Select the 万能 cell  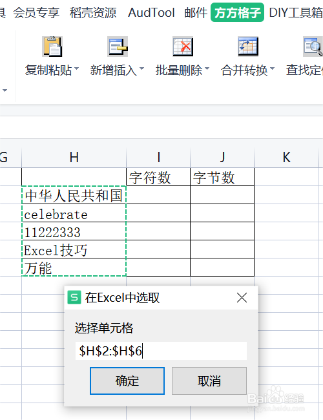click(74, 268)
